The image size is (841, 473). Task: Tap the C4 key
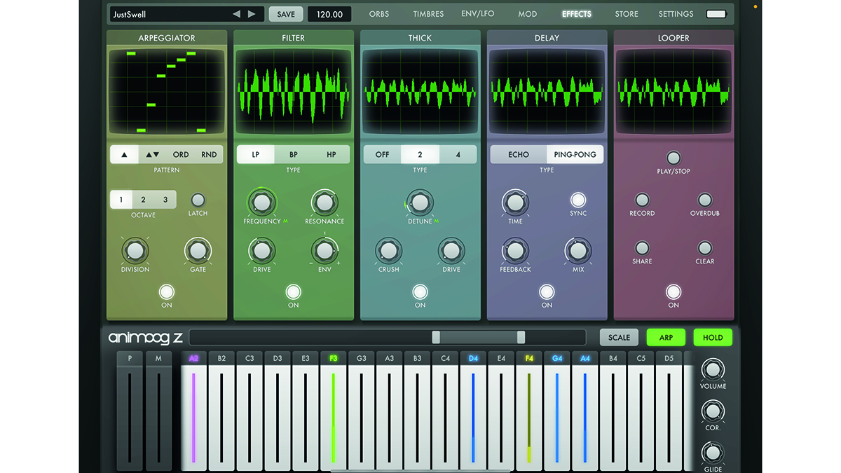coord(445,412)
